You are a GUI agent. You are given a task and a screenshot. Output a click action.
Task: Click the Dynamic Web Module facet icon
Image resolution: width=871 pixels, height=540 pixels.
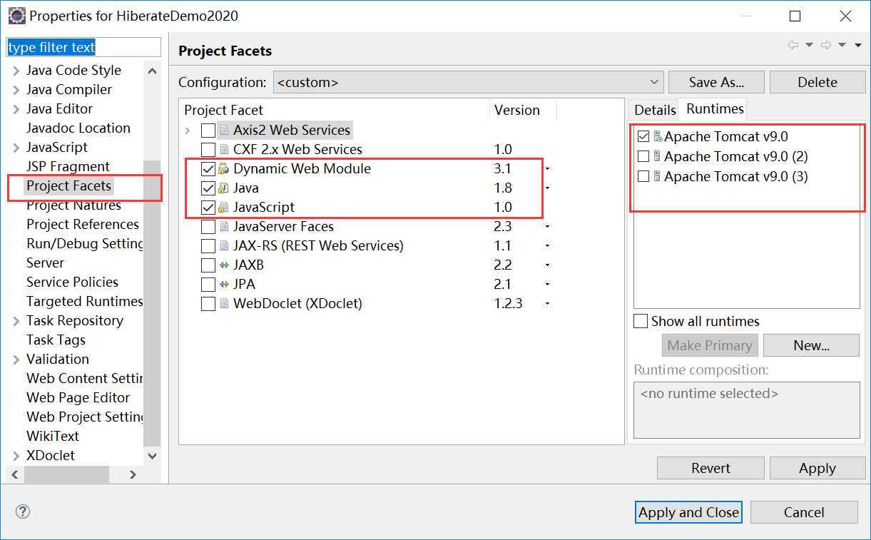tap(224, 169)
